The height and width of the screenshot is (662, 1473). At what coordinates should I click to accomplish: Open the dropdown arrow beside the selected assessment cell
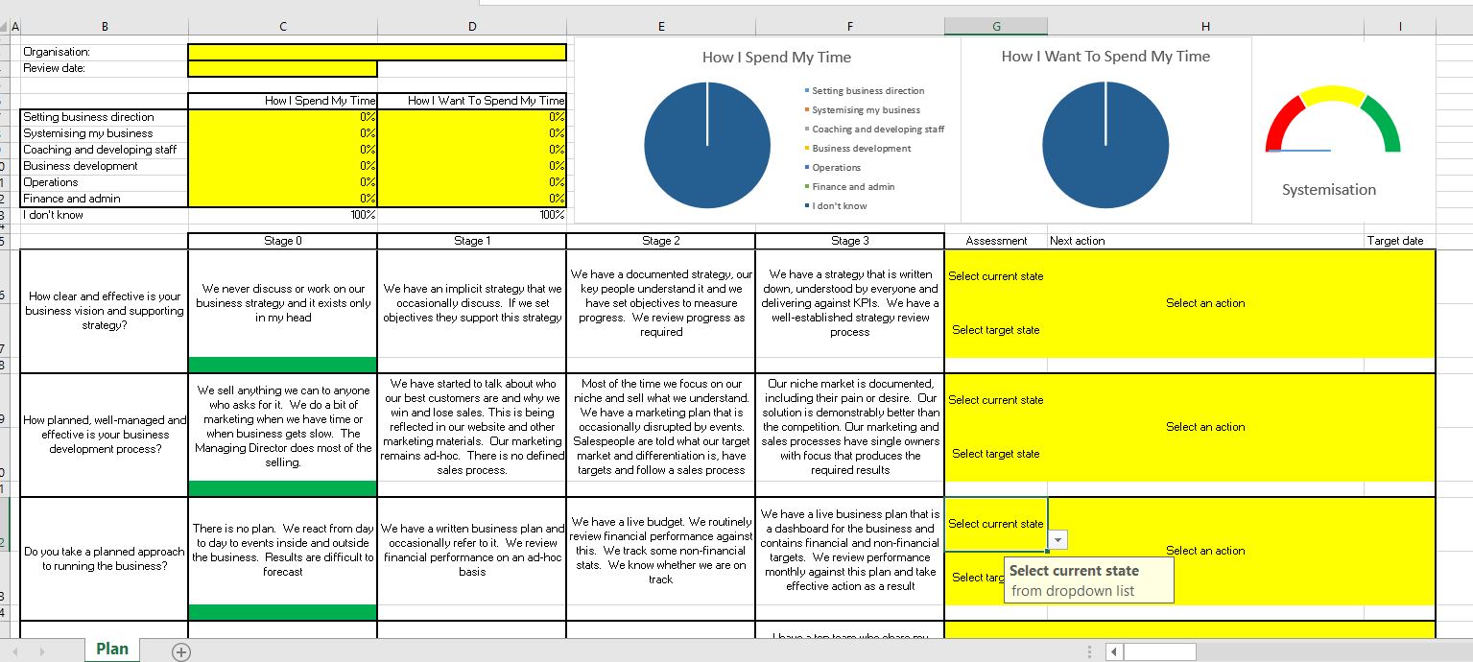pyautogui.click(x=1057, y=540)
